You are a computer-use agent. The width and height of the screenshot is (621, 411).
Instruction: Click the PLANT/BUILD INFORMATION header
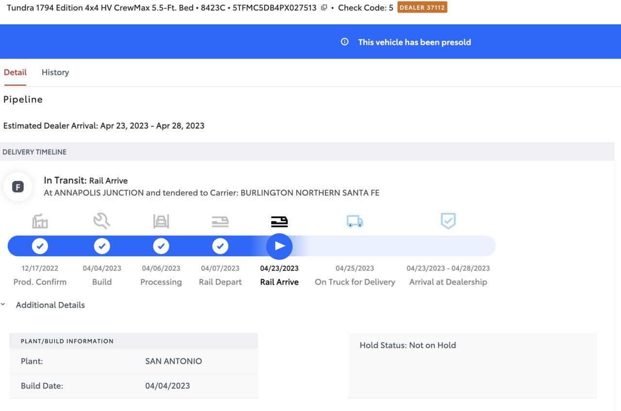pos(67,341)
